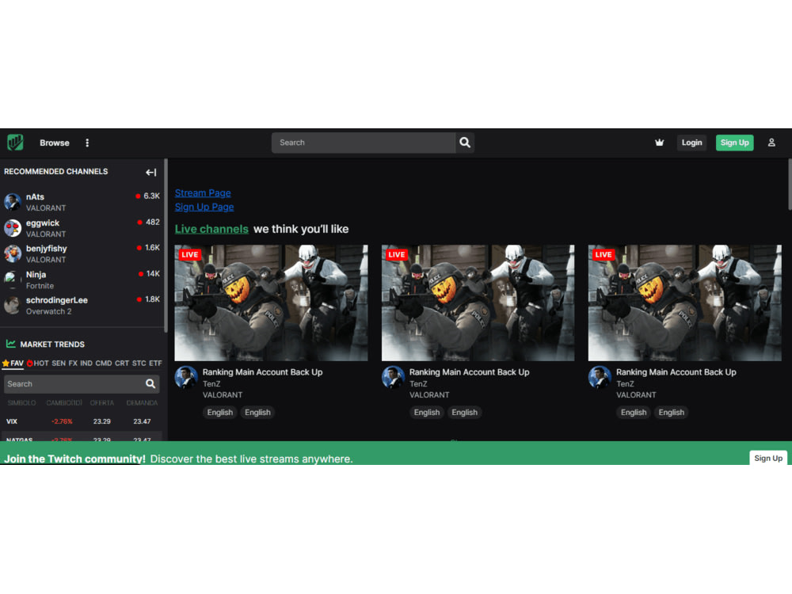Viewport: 792px width, 594px height.
Task: Click the LIVE badge on the third stream
Action: pos(604,254)
